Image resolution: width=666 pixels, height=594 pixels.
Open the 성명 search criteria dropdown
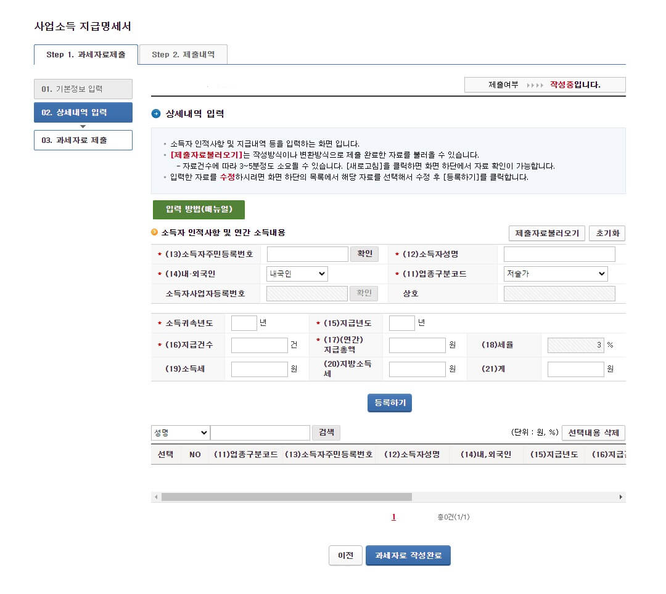point(179,433)
